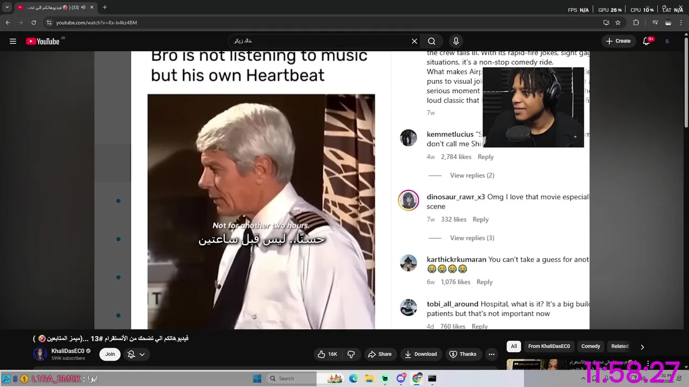Image resolution: width=689 pixels, height=387 pixels.
Task: Select From KhaliDasEC0 chip
Action: point(549,347)
